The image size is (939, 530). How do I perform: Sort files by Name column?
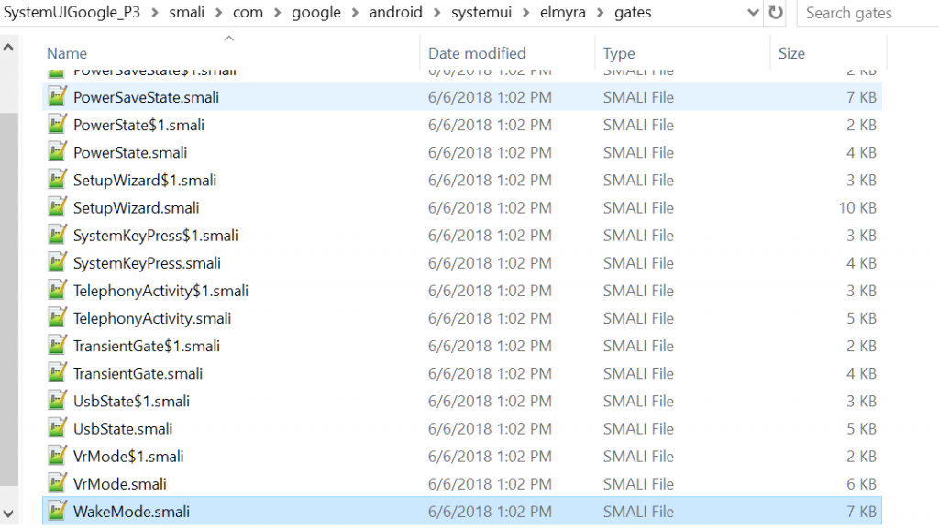click(67, 53)
